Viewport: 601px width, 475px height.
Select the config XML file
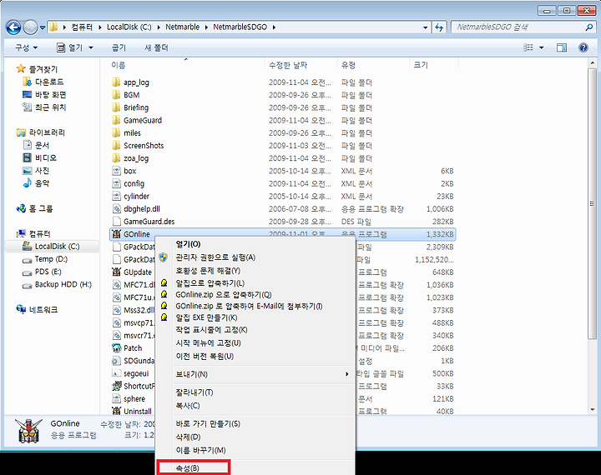point(134,183)
